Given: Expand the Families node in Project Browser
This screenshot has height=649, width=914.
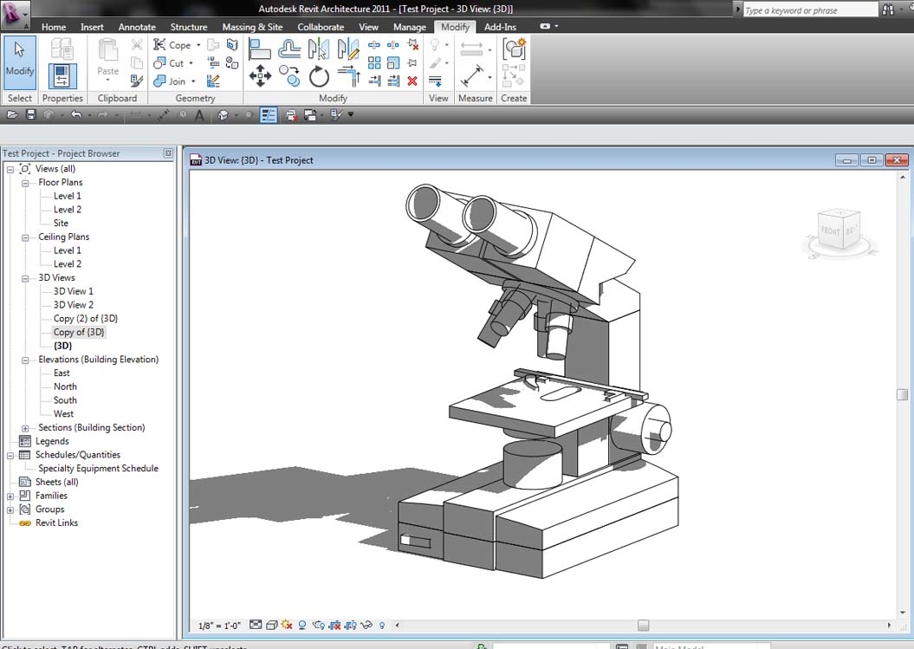Looking at the screenshot, I should tap(11, 496).
